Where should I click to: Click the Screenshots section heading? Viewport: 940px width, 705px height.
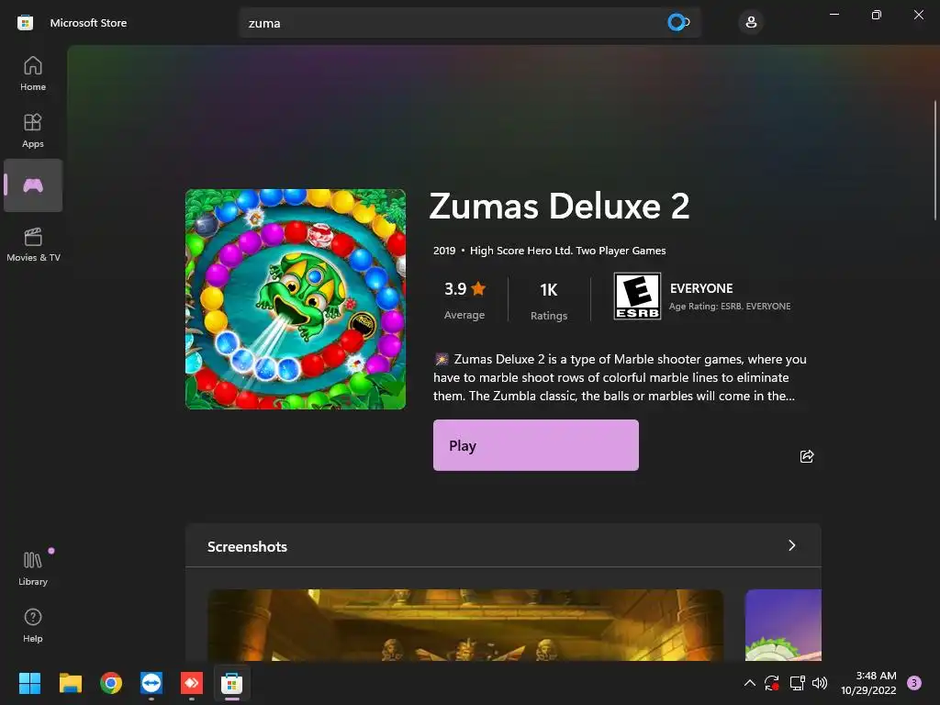[247, 547]
